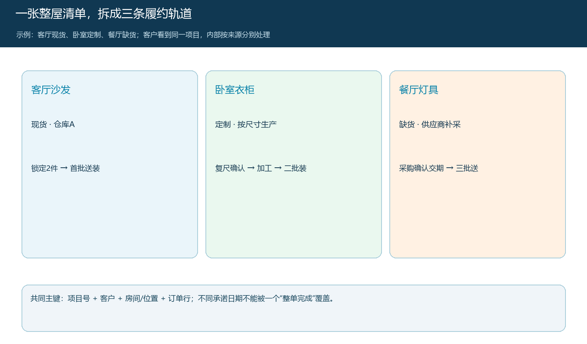Click the 锁定2件 → 首批送装 line
Screen dimensions: 587x344
65,168
